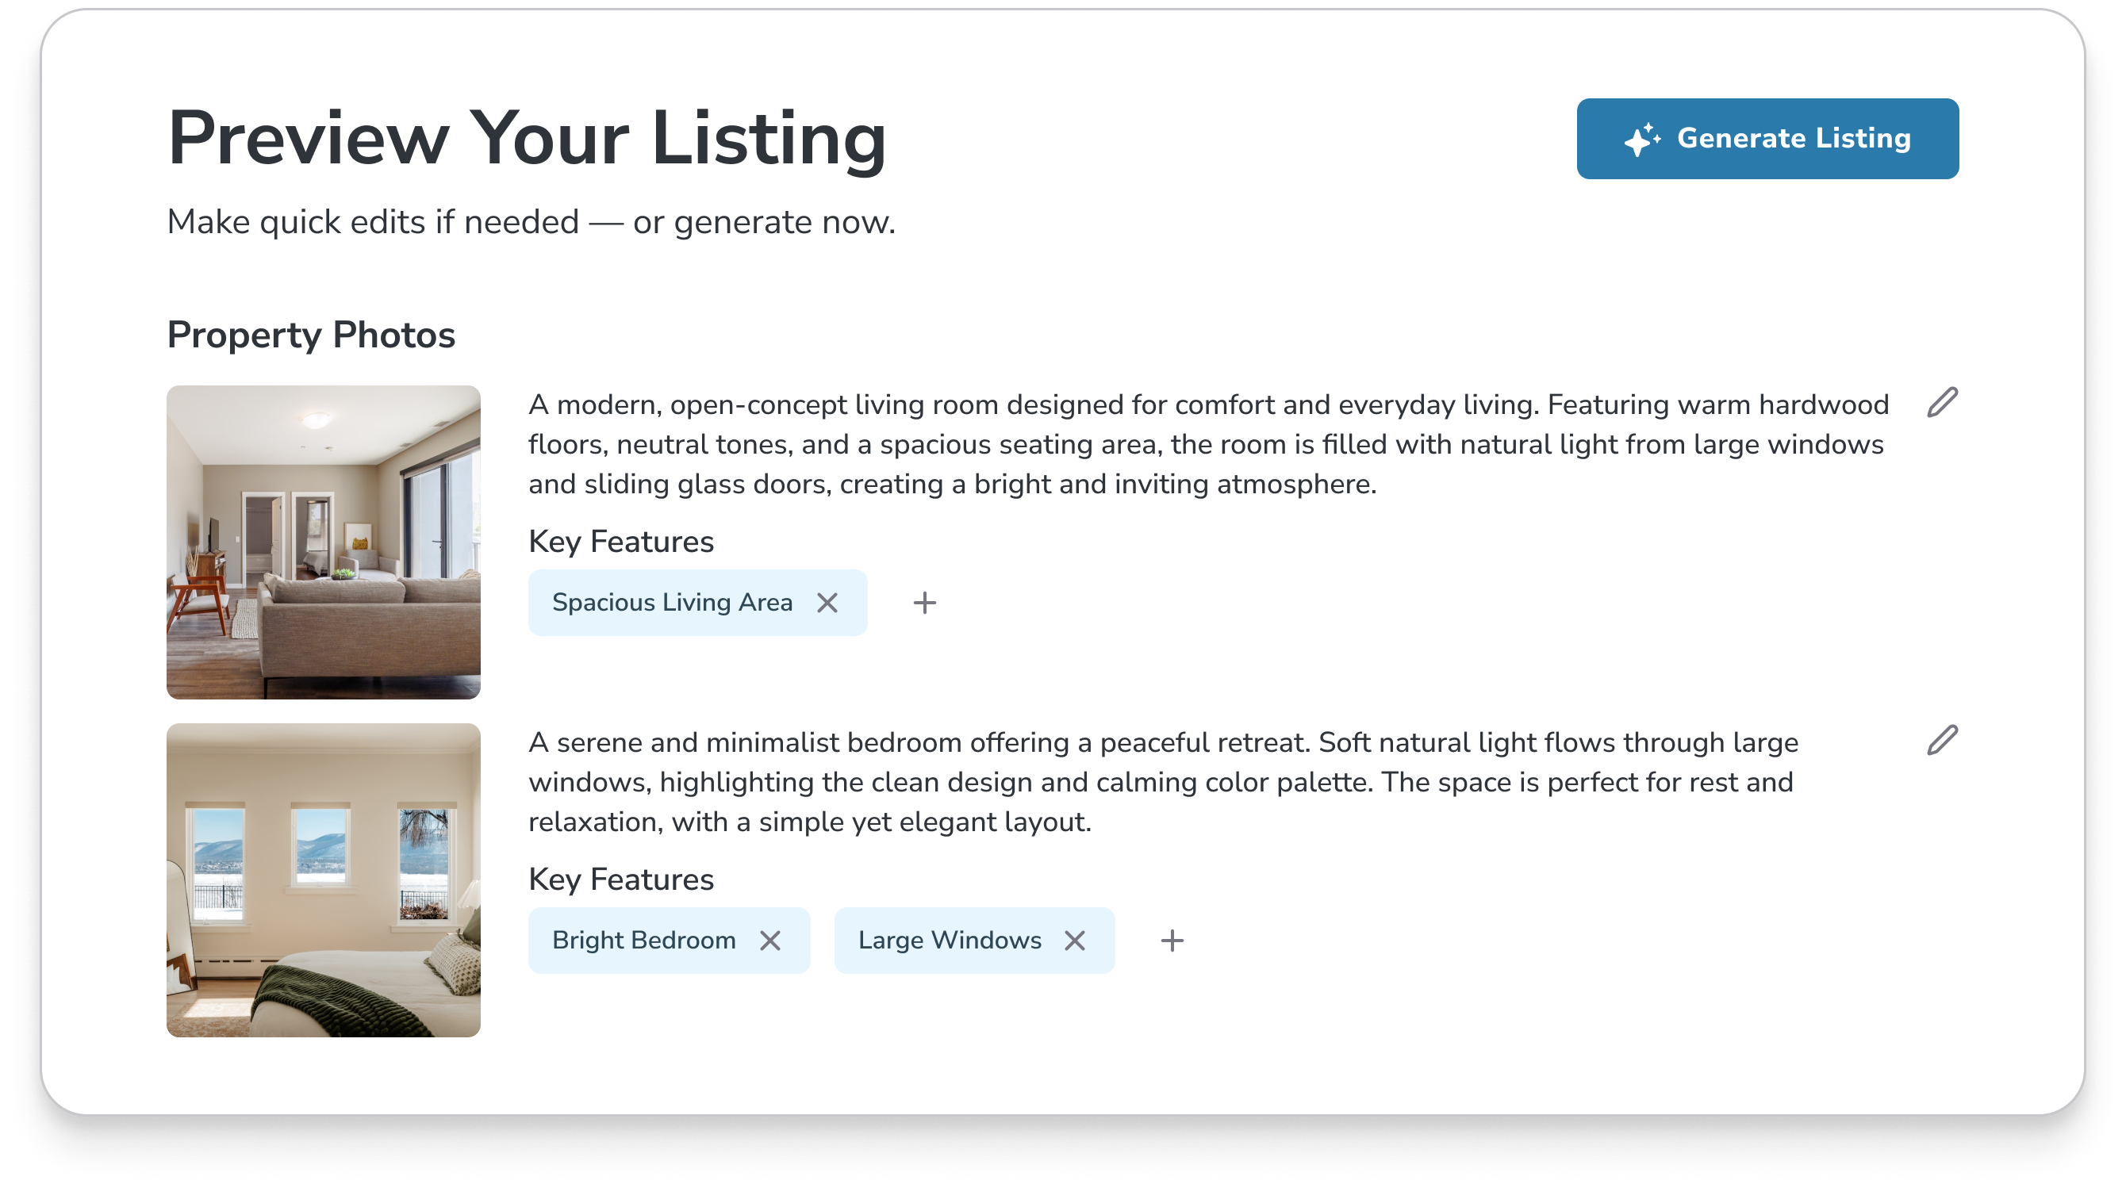Open the living room photo thumbnail
This screenshot has width=2126, height=1188.
[x=324, y=542]
